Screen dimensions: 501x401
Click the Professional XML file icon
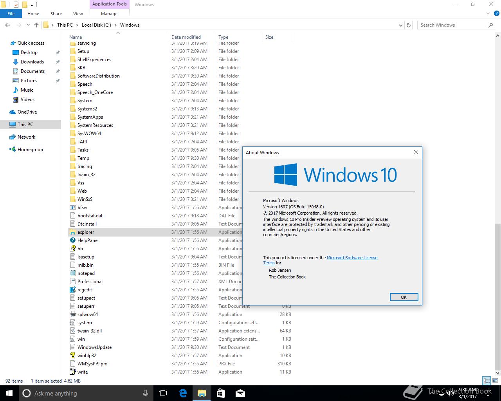(x=72, y=282)
